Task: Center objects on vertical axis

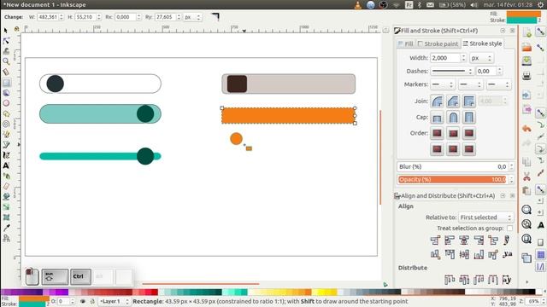Action: (x=464, y=240)
